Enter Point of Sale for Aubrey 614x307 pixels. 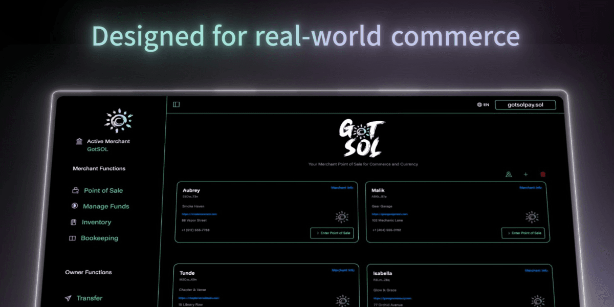332,233
